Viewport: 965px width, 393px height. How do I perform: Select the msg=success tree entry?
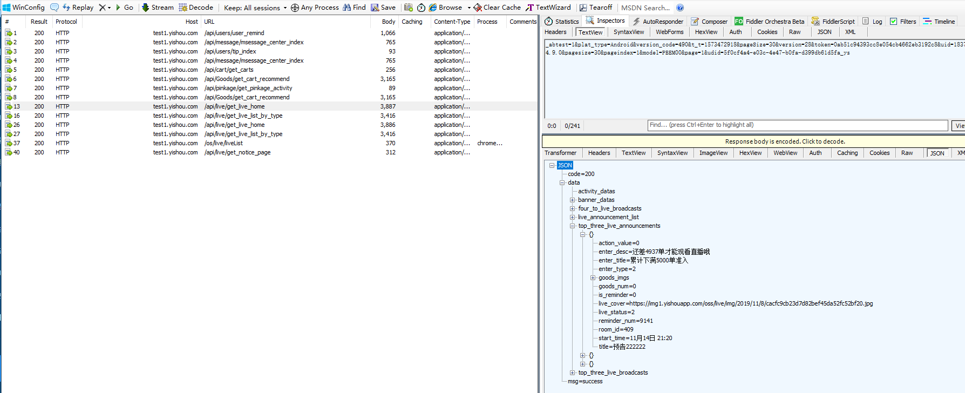585,381
